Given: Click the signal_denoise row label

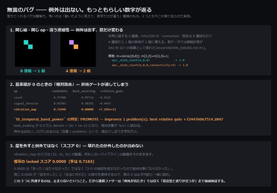Looking at the screenshot, I should tap(26, 104).
